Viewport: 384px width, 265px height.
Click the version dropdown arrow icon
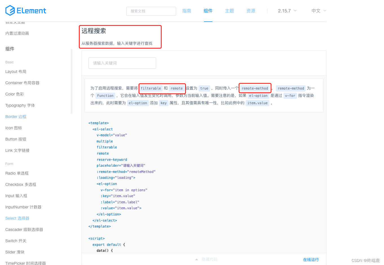tap(295, 11)
